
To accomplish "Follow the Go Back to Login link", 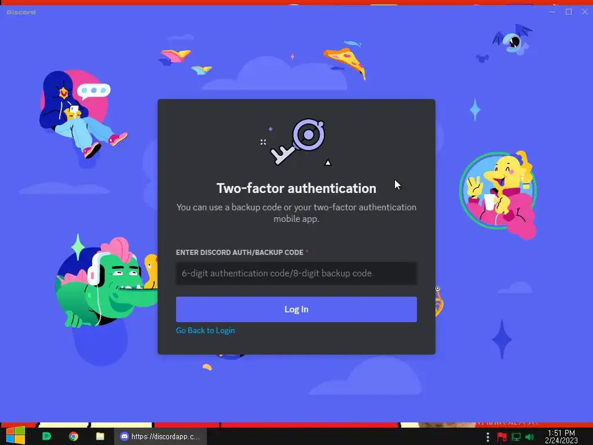I will 206,330.
